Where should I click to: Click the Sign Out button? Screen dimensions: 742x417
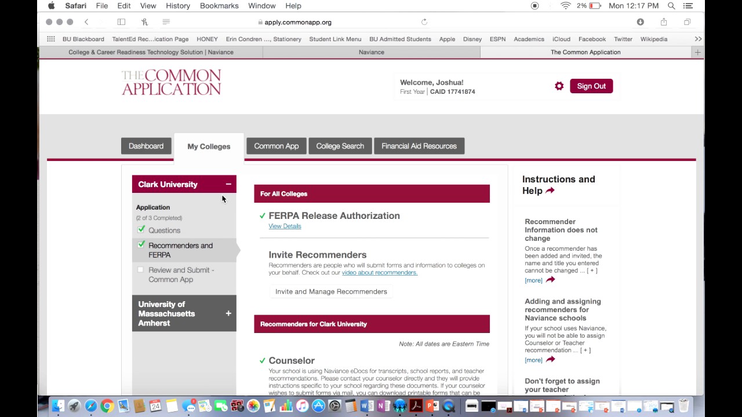pyautogui.click(x=591, y=86)
